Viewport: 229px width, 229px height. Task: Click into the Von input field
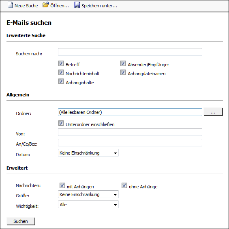pyautogui.click(x=130, y=132)
